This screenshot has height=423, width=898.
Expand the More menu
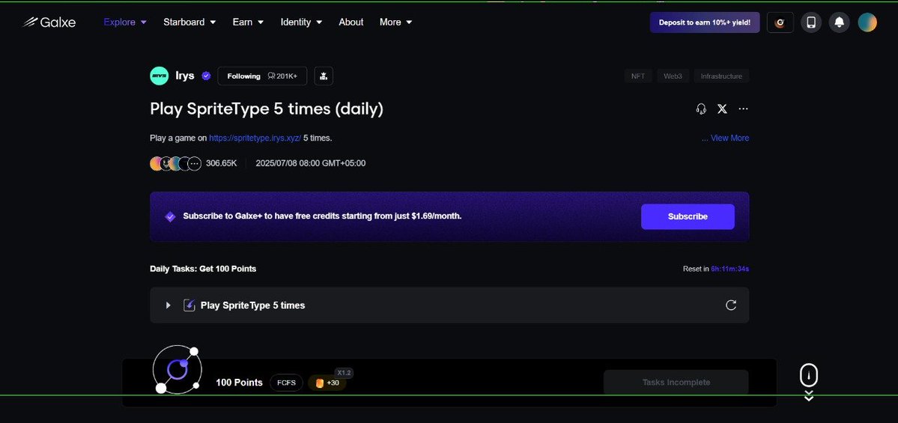click(395, 22)
